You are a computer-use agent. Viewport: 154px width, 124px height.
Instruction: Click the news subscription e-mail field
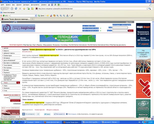coord(15,98)
